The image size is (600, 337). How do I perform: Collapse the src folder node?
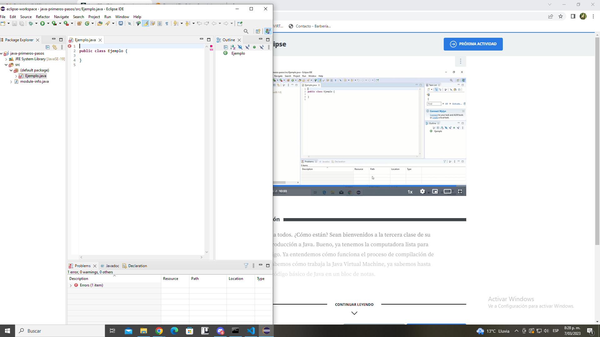pyautogui.click(x=6, y=65)
